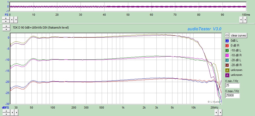Click the green -10 dB L curve icon
Viewport: 255px width, 116px height.
(227, 50)
